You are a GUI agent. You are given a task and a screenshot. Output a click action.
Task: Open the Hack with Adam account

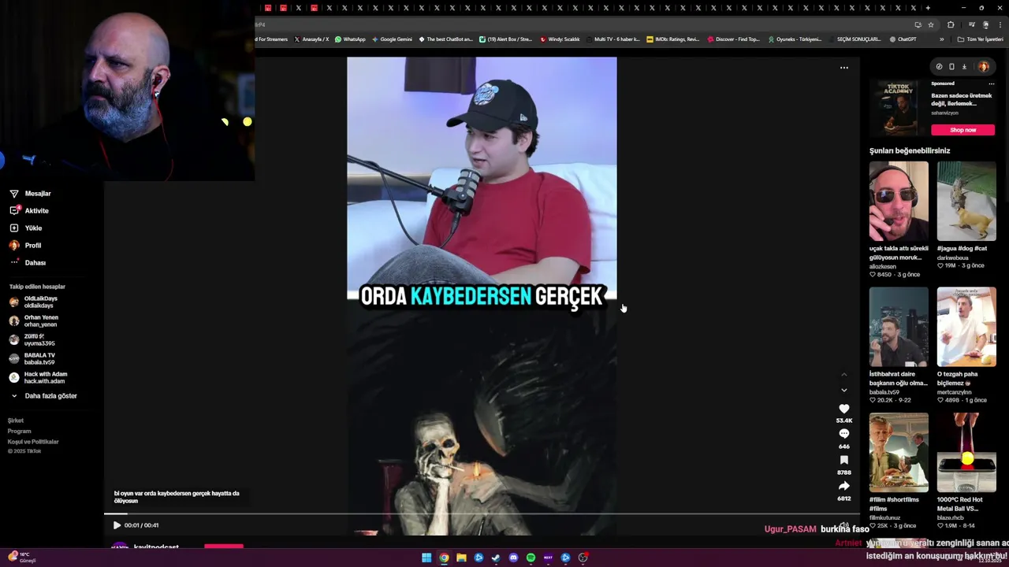(x=38, y=378)
